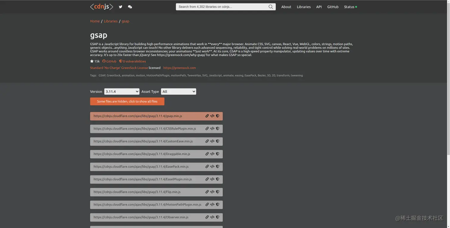Screen dimensions: 450x228
Task: Open the Status page link
Action: (350, 7)
